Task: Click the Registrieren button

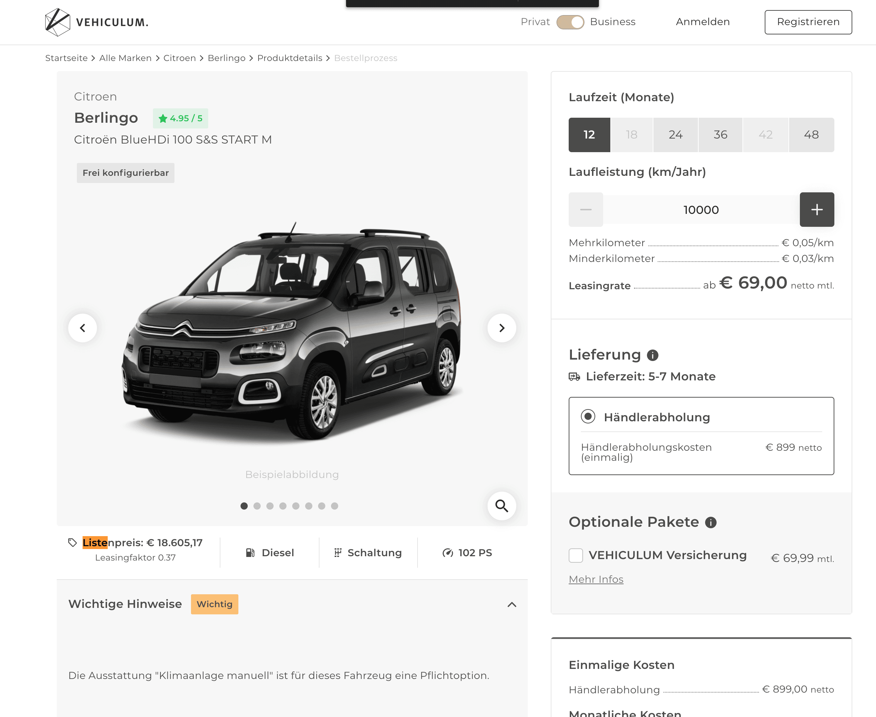Action: pyautogui.click(x=808, y=22)
